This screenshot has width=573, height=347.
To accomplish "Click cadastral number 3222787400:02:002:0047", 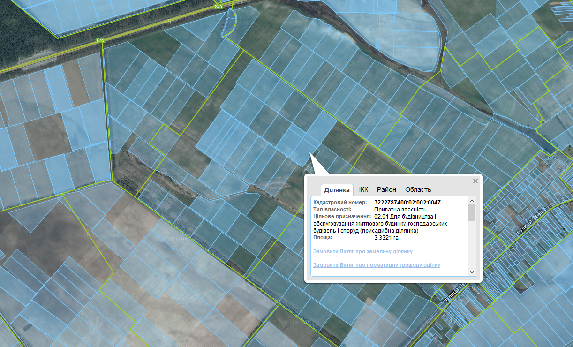I will pyautogui.click(x=407, y=203).
